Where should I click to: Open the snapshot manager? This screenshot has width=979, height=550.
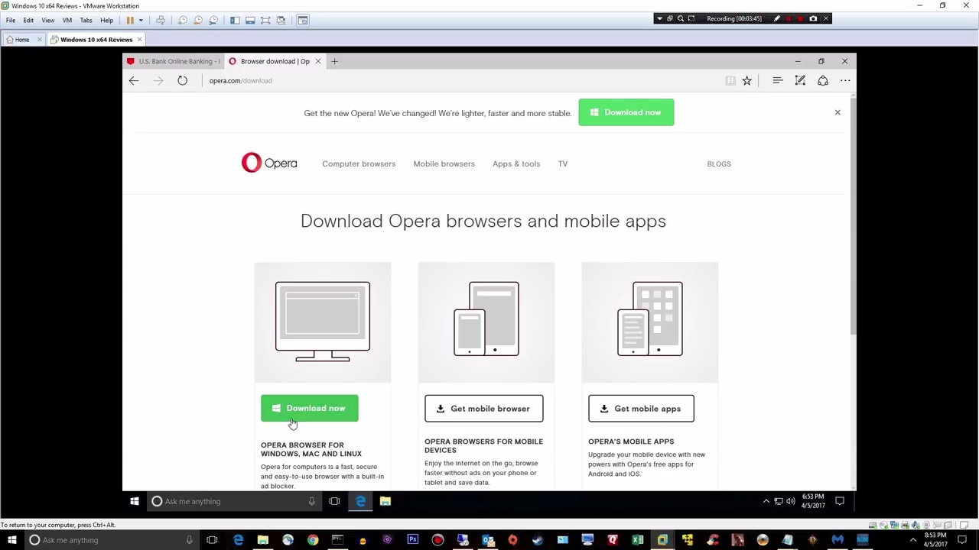213,20
